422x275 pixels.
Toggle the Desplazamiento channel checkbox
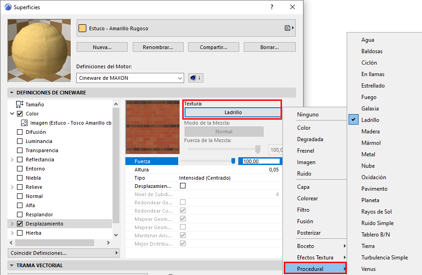[20, 224]
